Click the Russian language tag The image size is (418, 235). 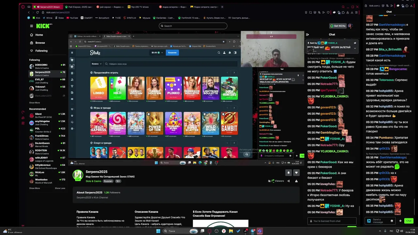108,181
